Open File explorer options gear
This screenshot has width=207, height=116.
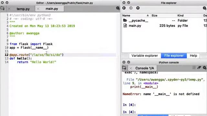(x=204, y=8)
